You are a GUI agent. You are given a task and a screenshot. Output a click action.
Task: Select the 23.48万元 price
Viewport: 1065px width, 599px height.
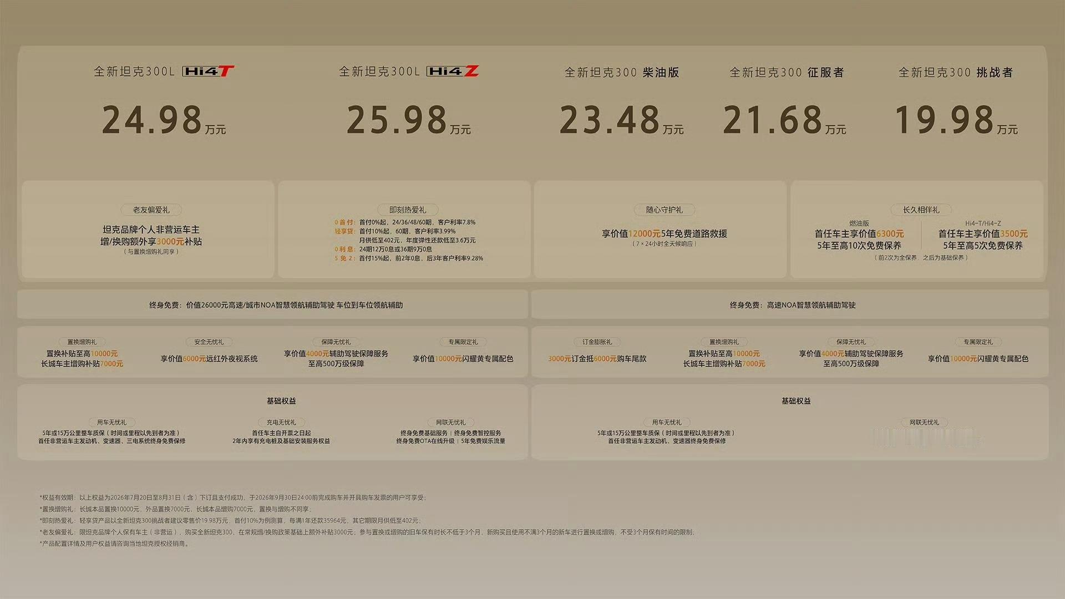[x=622, y=120]
